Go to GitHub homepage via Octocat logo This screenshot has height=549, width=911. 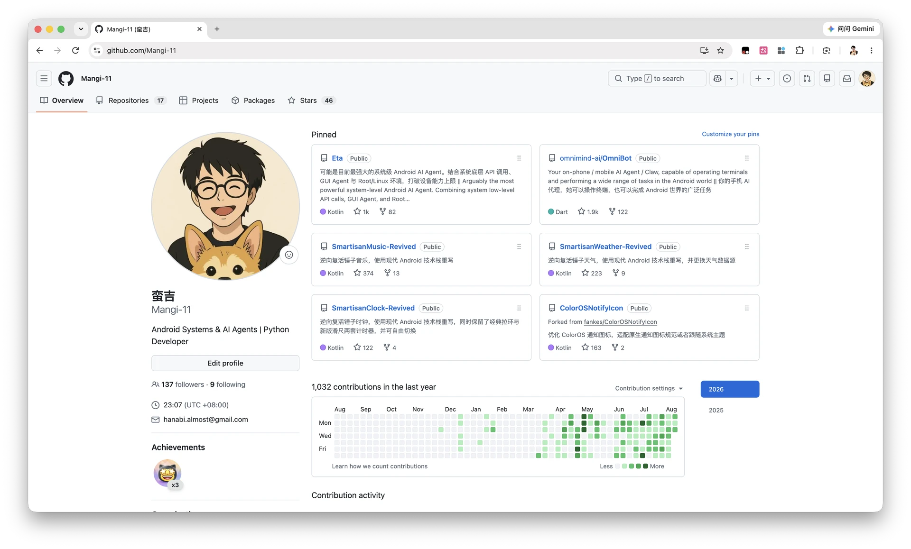tap(66, 79)
